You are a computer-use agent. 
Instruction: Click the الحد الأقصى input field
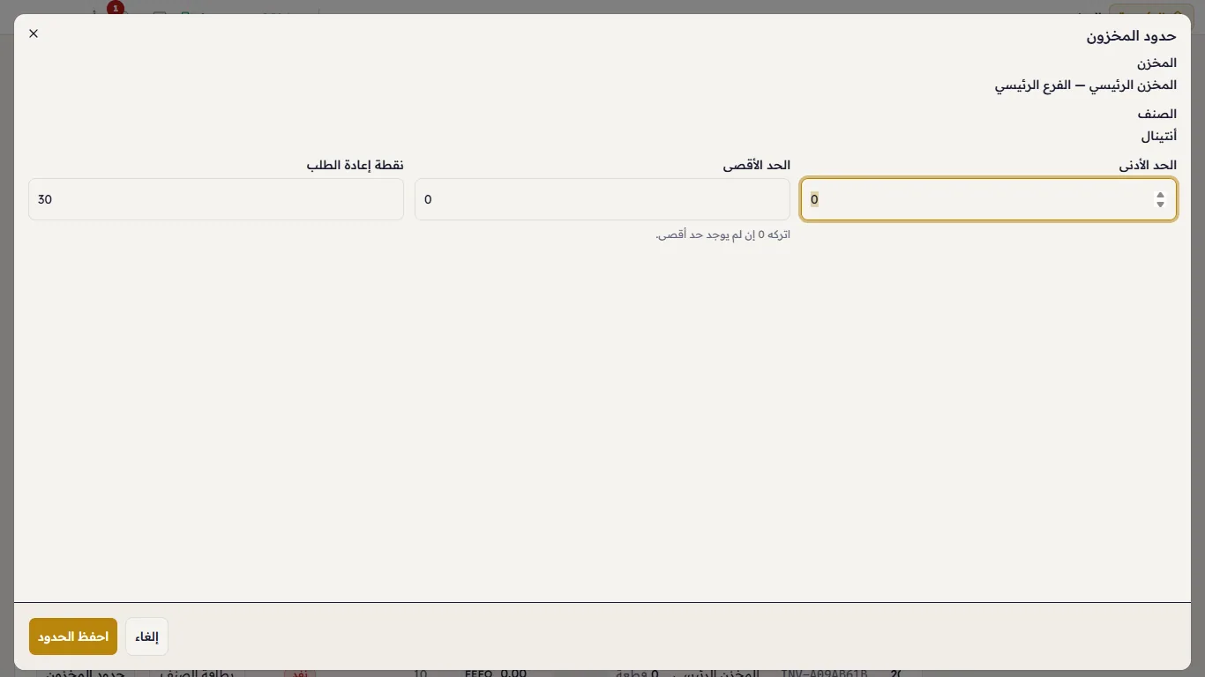[x=602, y=199]
